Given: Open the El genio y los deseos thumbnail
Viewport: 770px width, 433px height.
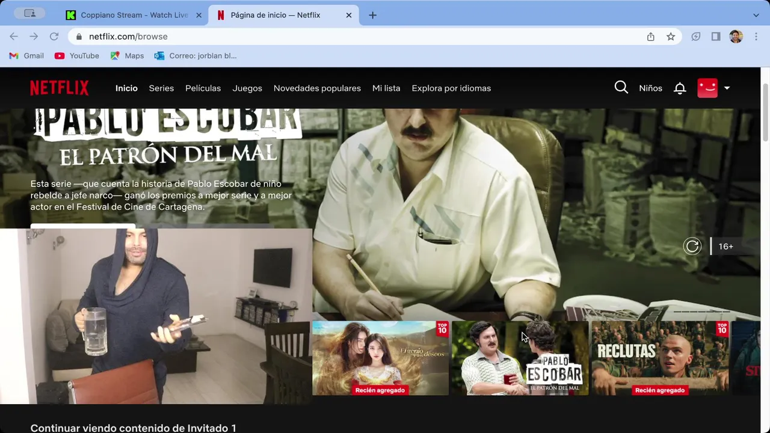Looking at the screenshot, I should [x=380, y=358].
